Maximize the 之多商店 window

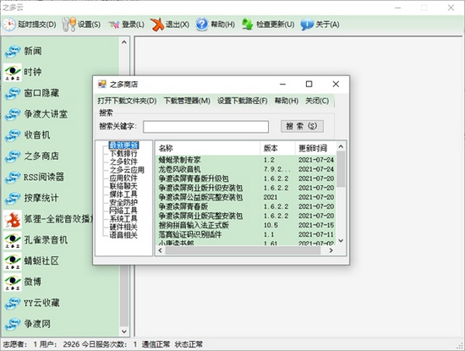(309, 85)
